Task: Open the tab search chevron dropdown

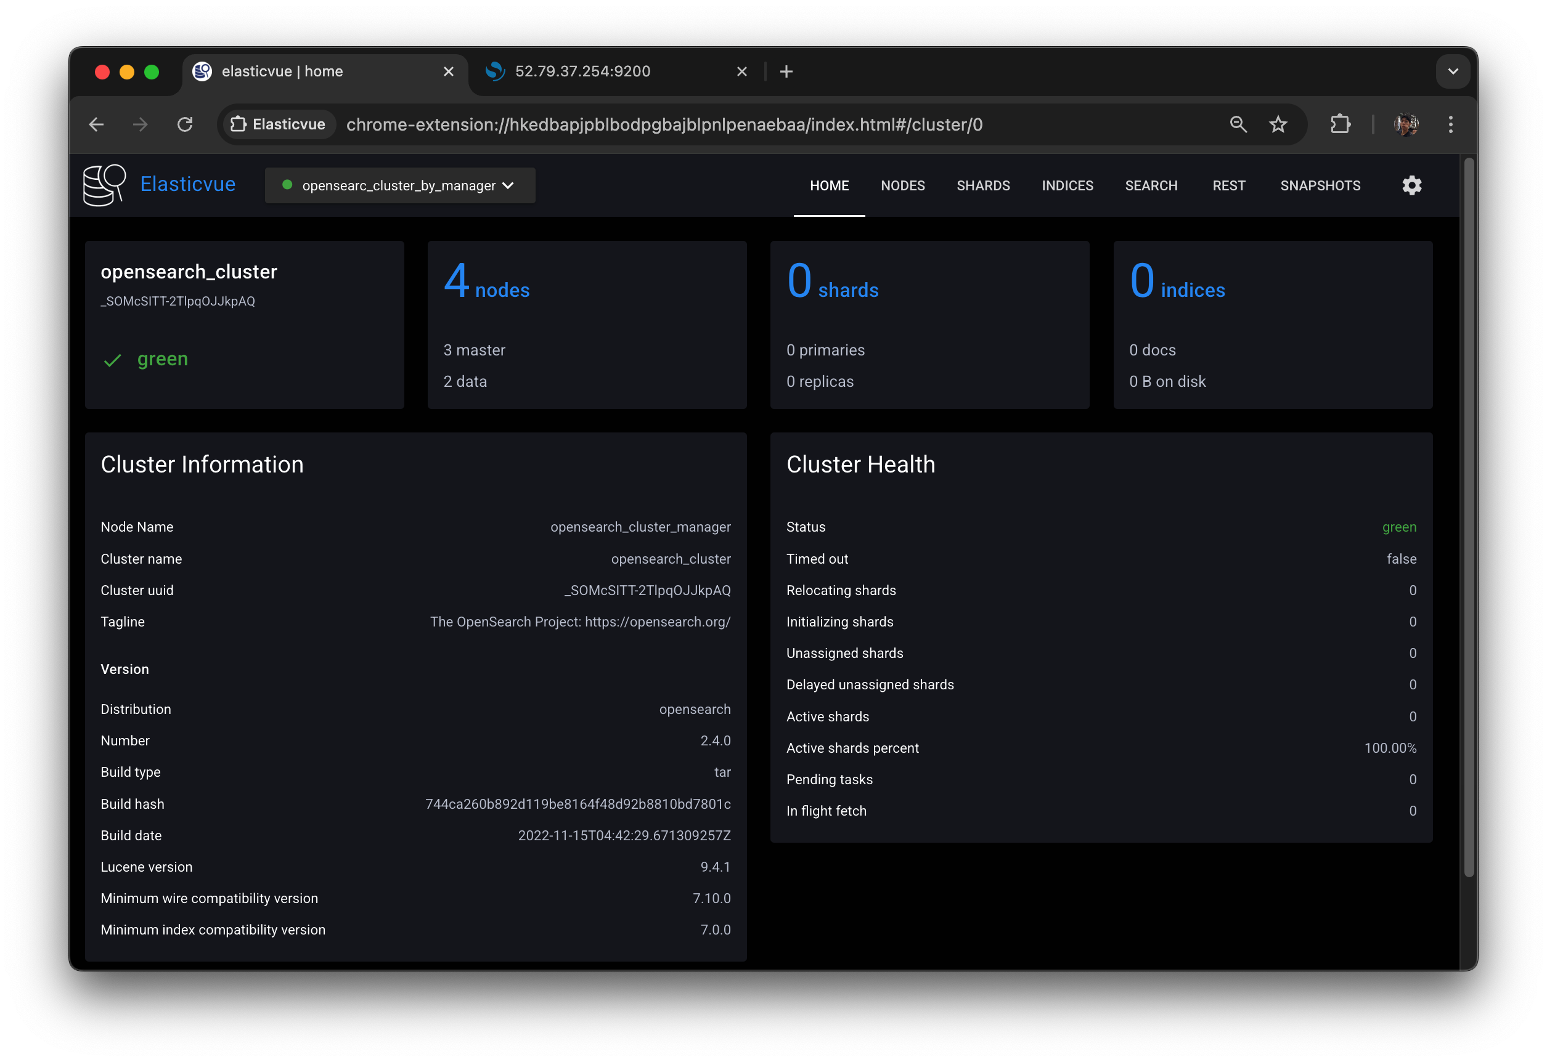Action: coord(1453,72)
